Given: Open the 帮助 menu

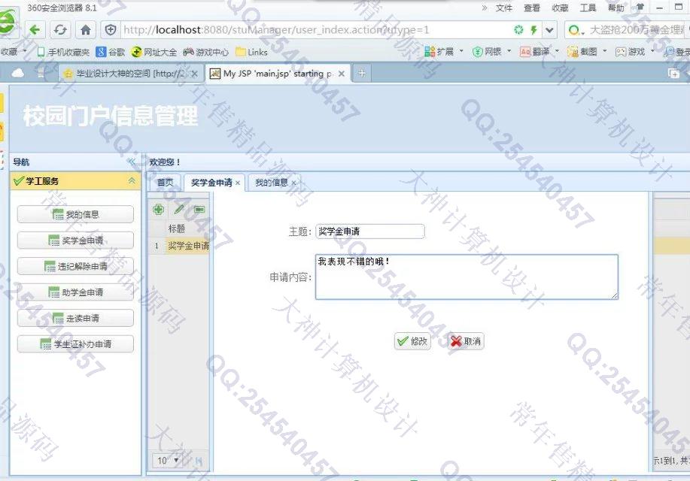Looking at the screenshot, I should click(616, 8).
